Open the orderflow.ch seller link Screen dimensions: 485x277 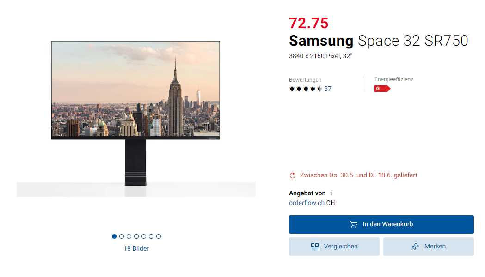307,203
